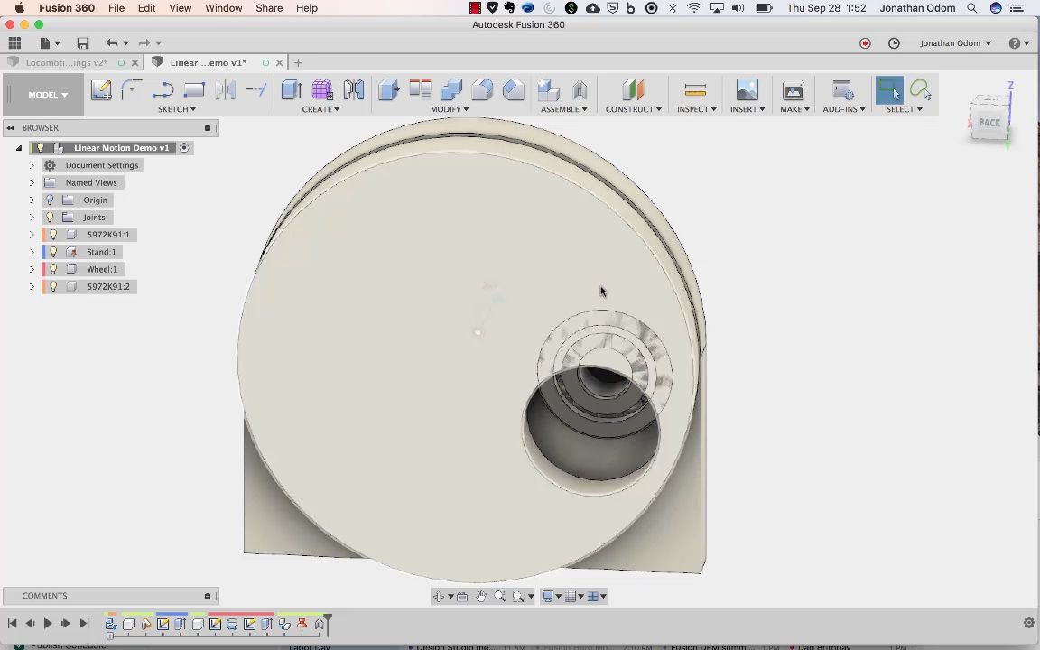
Task: Select the sketch Rectangle tool
Action: coord(194,89)
